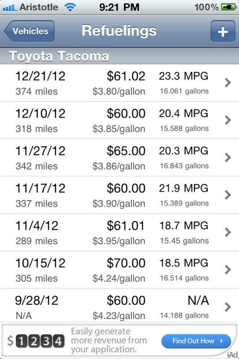Open the $70.00 refueling record
Viewport: 239px width, 359px height.
[x=119, y=270]
